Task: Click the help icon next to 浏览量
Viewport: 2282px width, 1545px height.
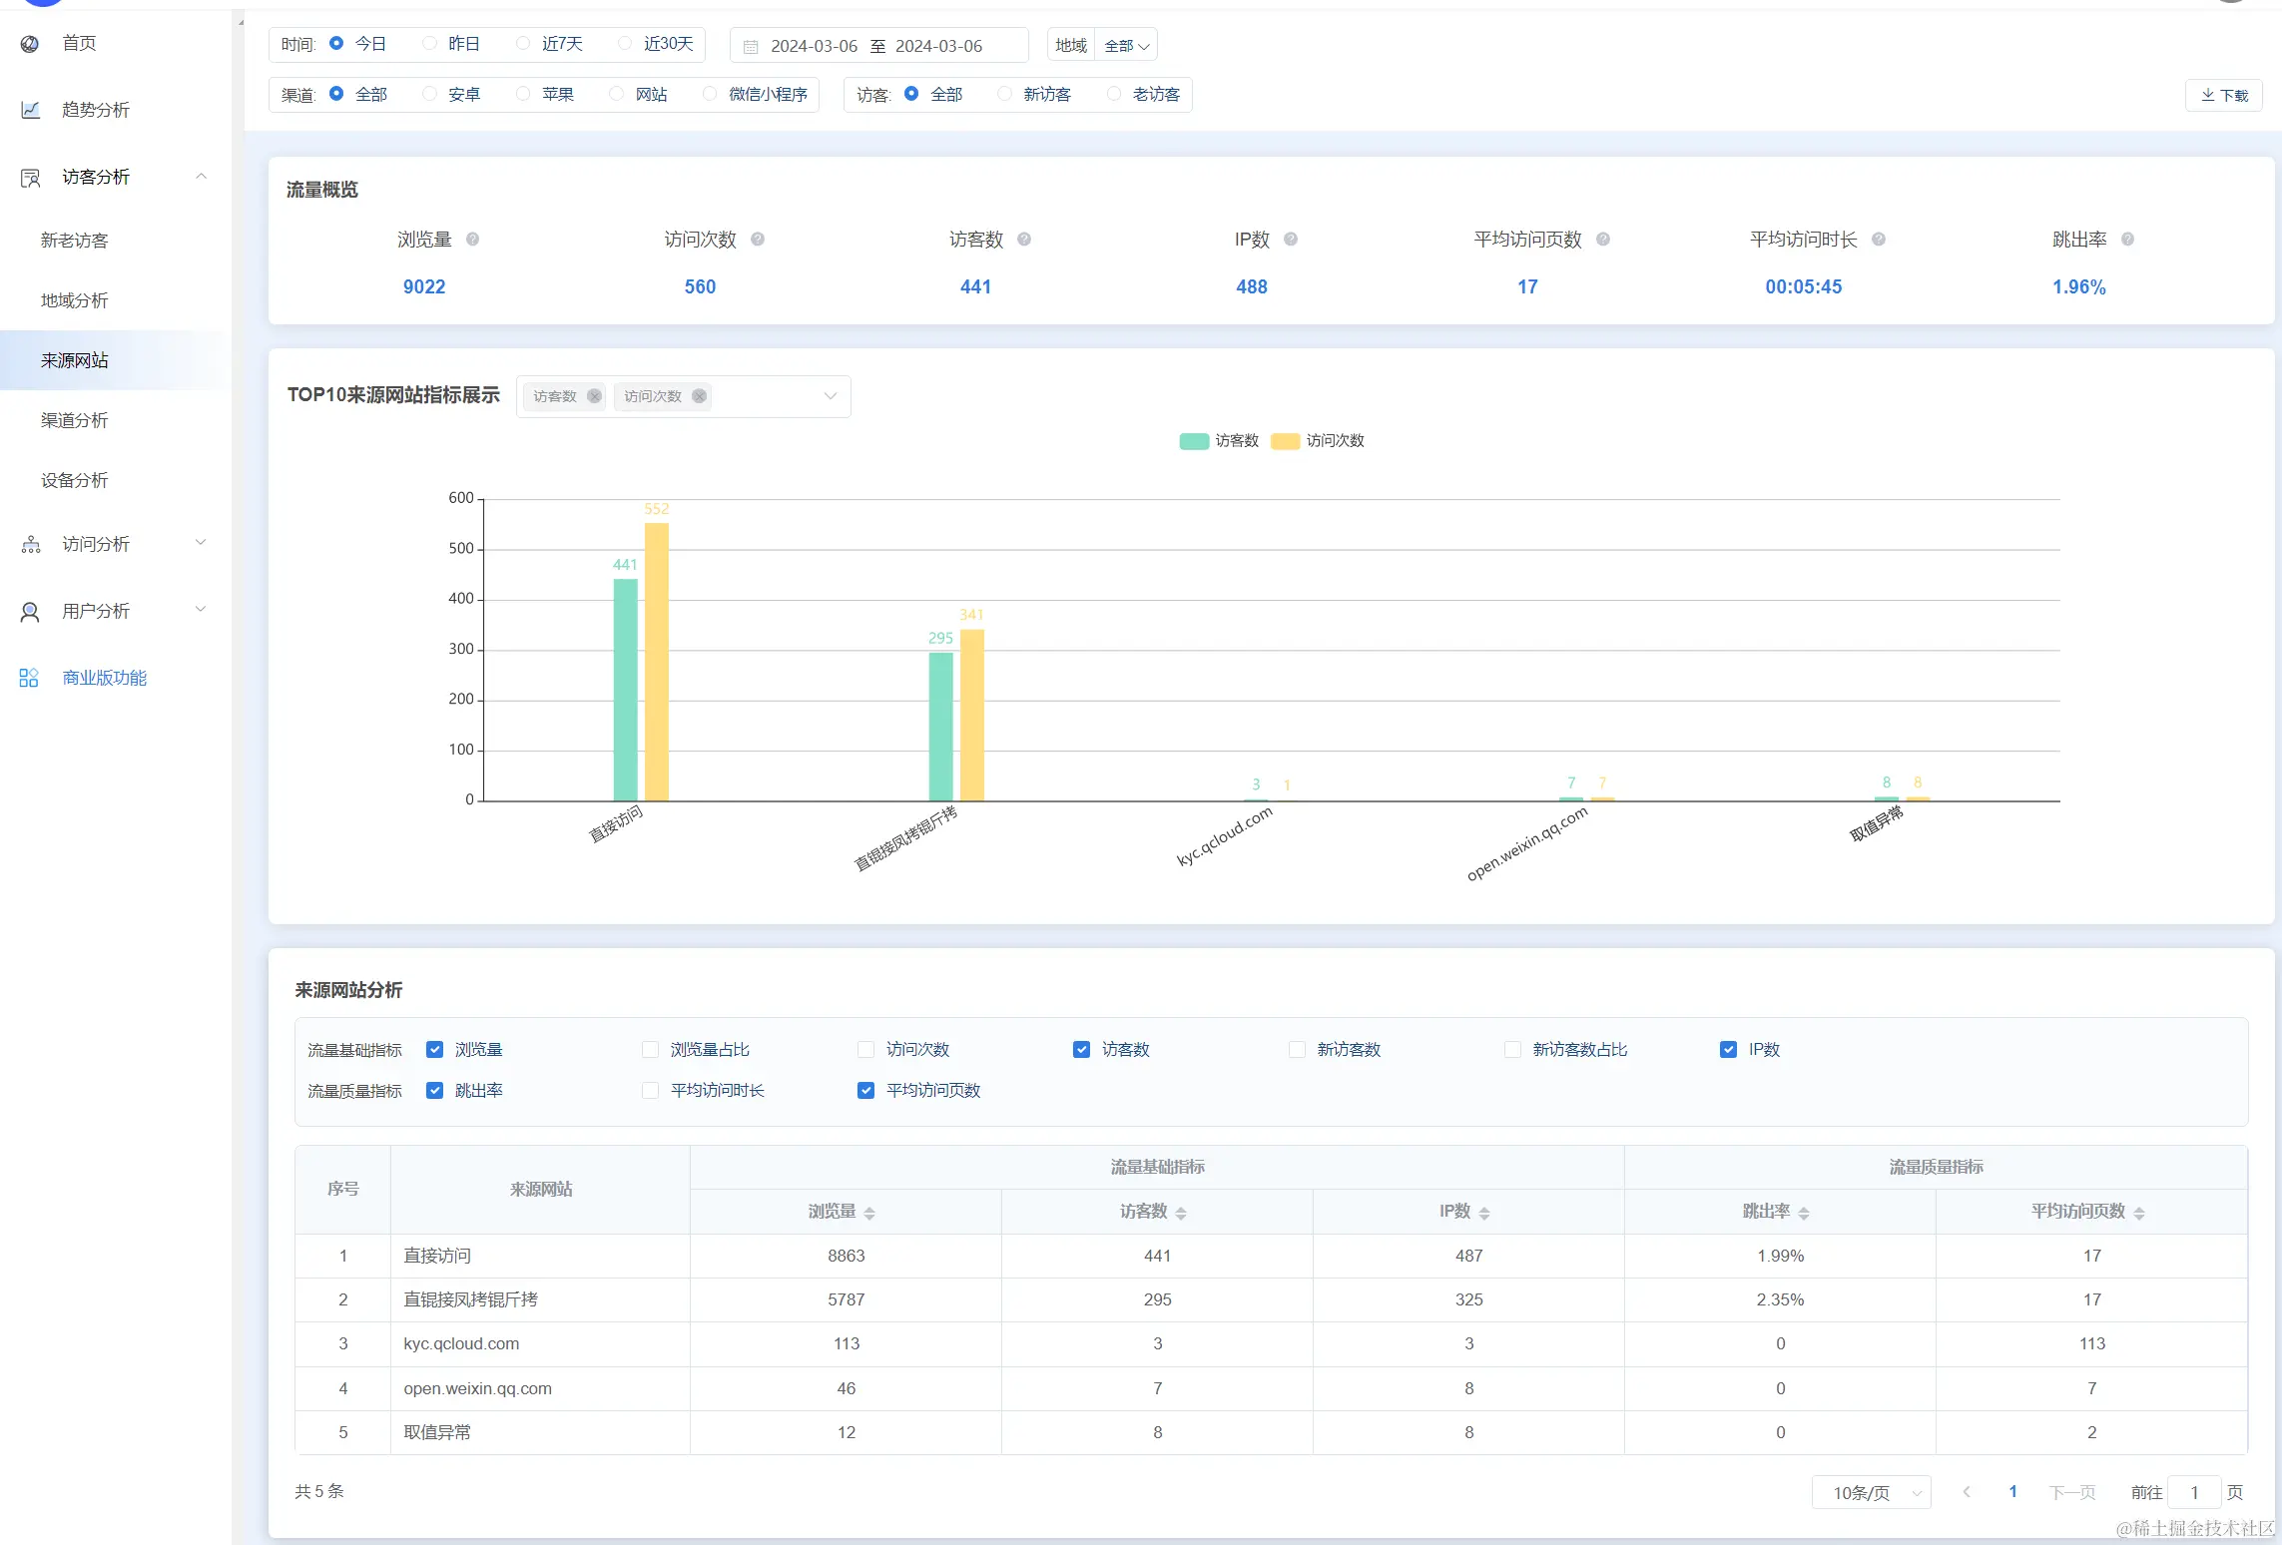Action: point(473,240)
